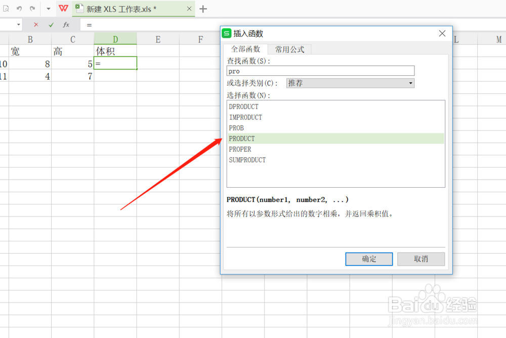Image resolution: width=506 pixels, height=338 pixels.
Task: Click the red WPS logo icon
Action: point(63,9)
